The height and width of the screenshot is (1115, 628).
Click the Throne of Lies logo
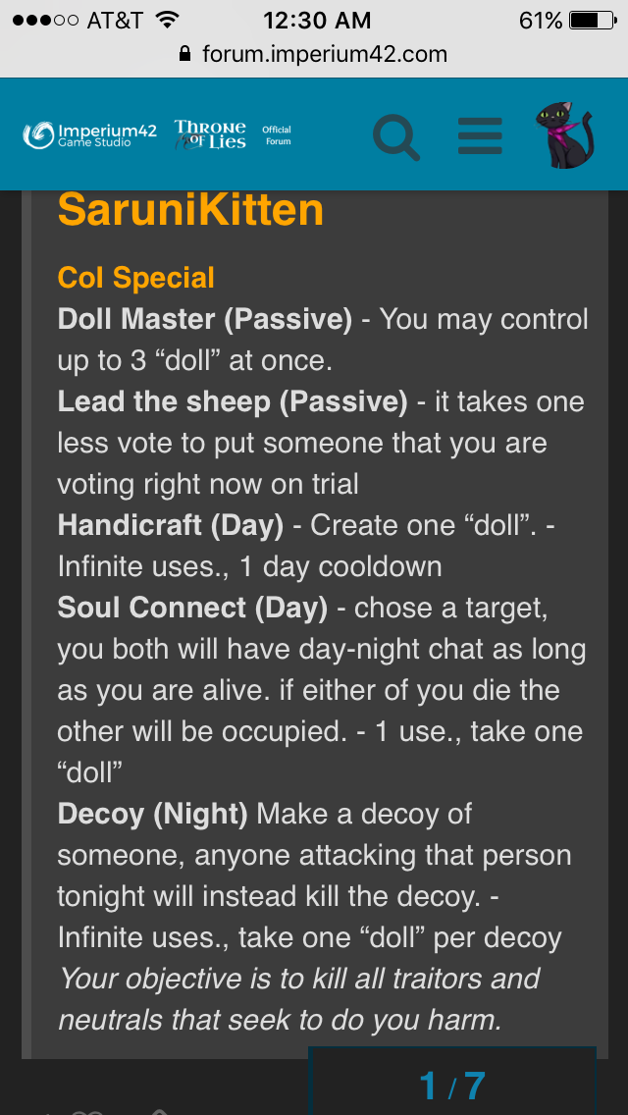click(209, 134)
